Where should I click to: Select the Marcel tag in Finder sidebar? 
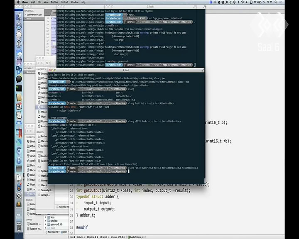[44, 185]
